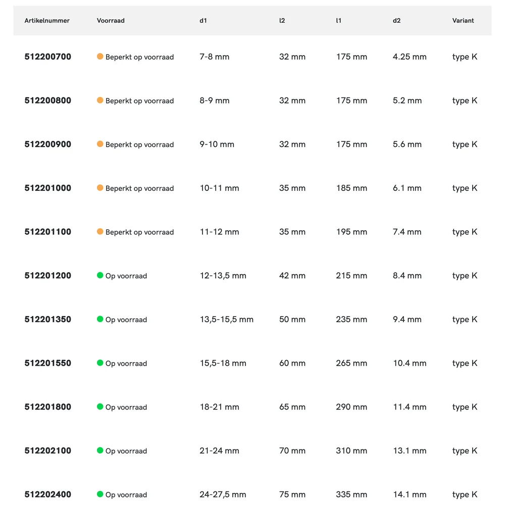Select article 512201100 in the table
Screen dimensions: 505x505
[47, 232]
